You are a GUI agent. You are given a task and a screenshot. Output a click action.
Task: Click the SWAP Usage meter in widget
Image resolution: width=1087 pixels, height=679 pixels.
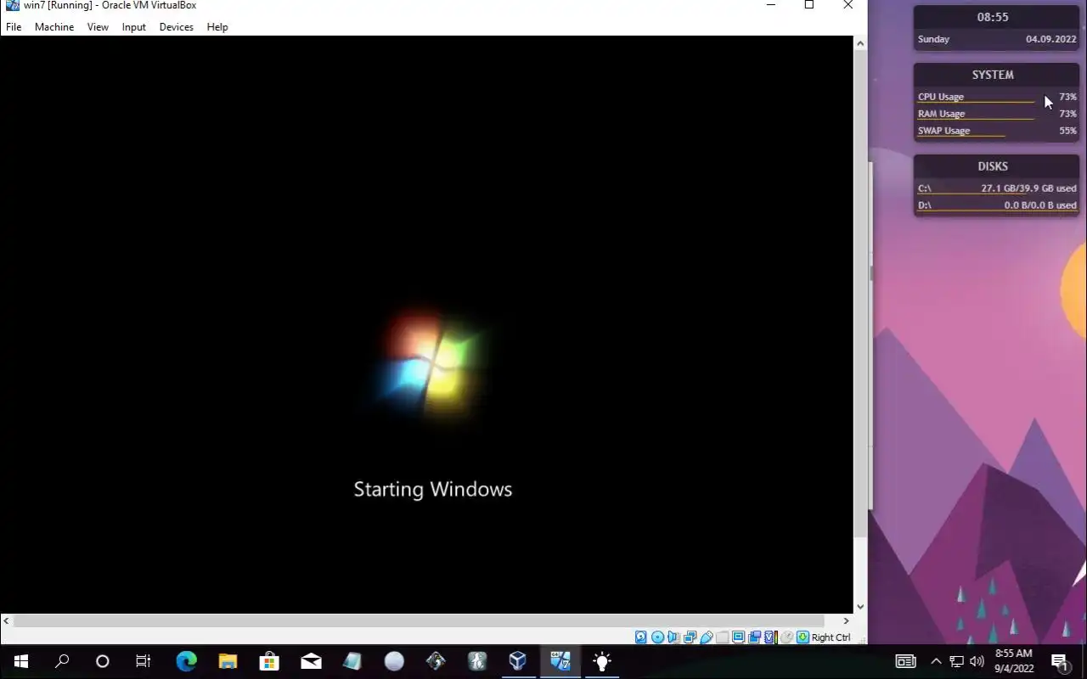pyautogui.click(x=997, y=132)
